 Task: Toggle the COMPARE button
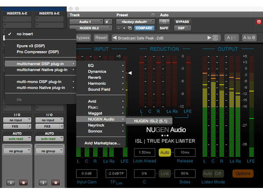point(144,28)
